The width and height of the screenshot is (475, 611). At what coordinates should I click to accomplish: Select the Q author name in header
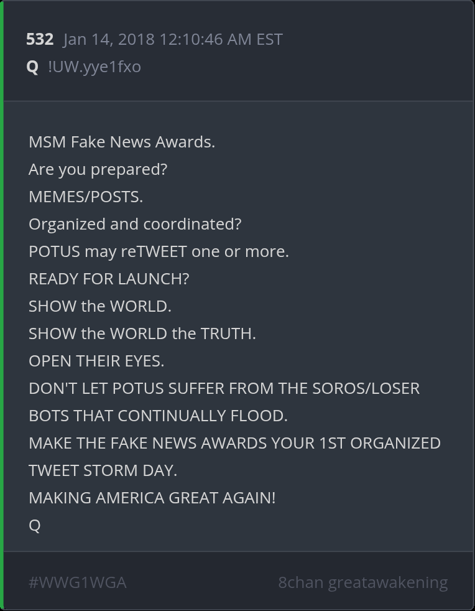click(32, 67)
